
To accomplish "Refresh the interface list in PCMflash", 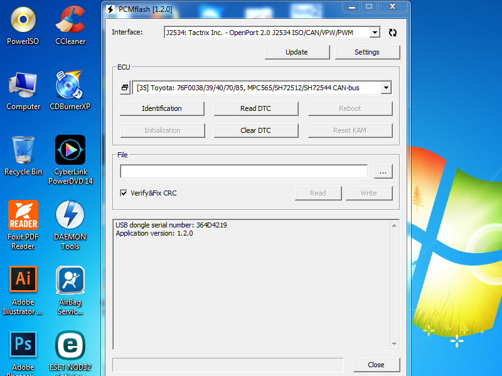I will coord(393,33).
